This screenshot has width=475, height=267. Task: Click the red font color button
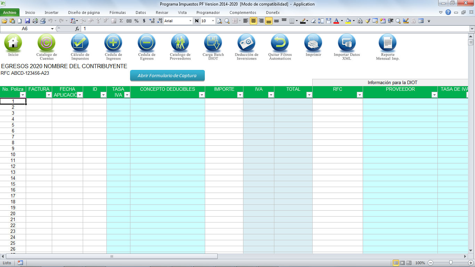[x=336, y=21]
